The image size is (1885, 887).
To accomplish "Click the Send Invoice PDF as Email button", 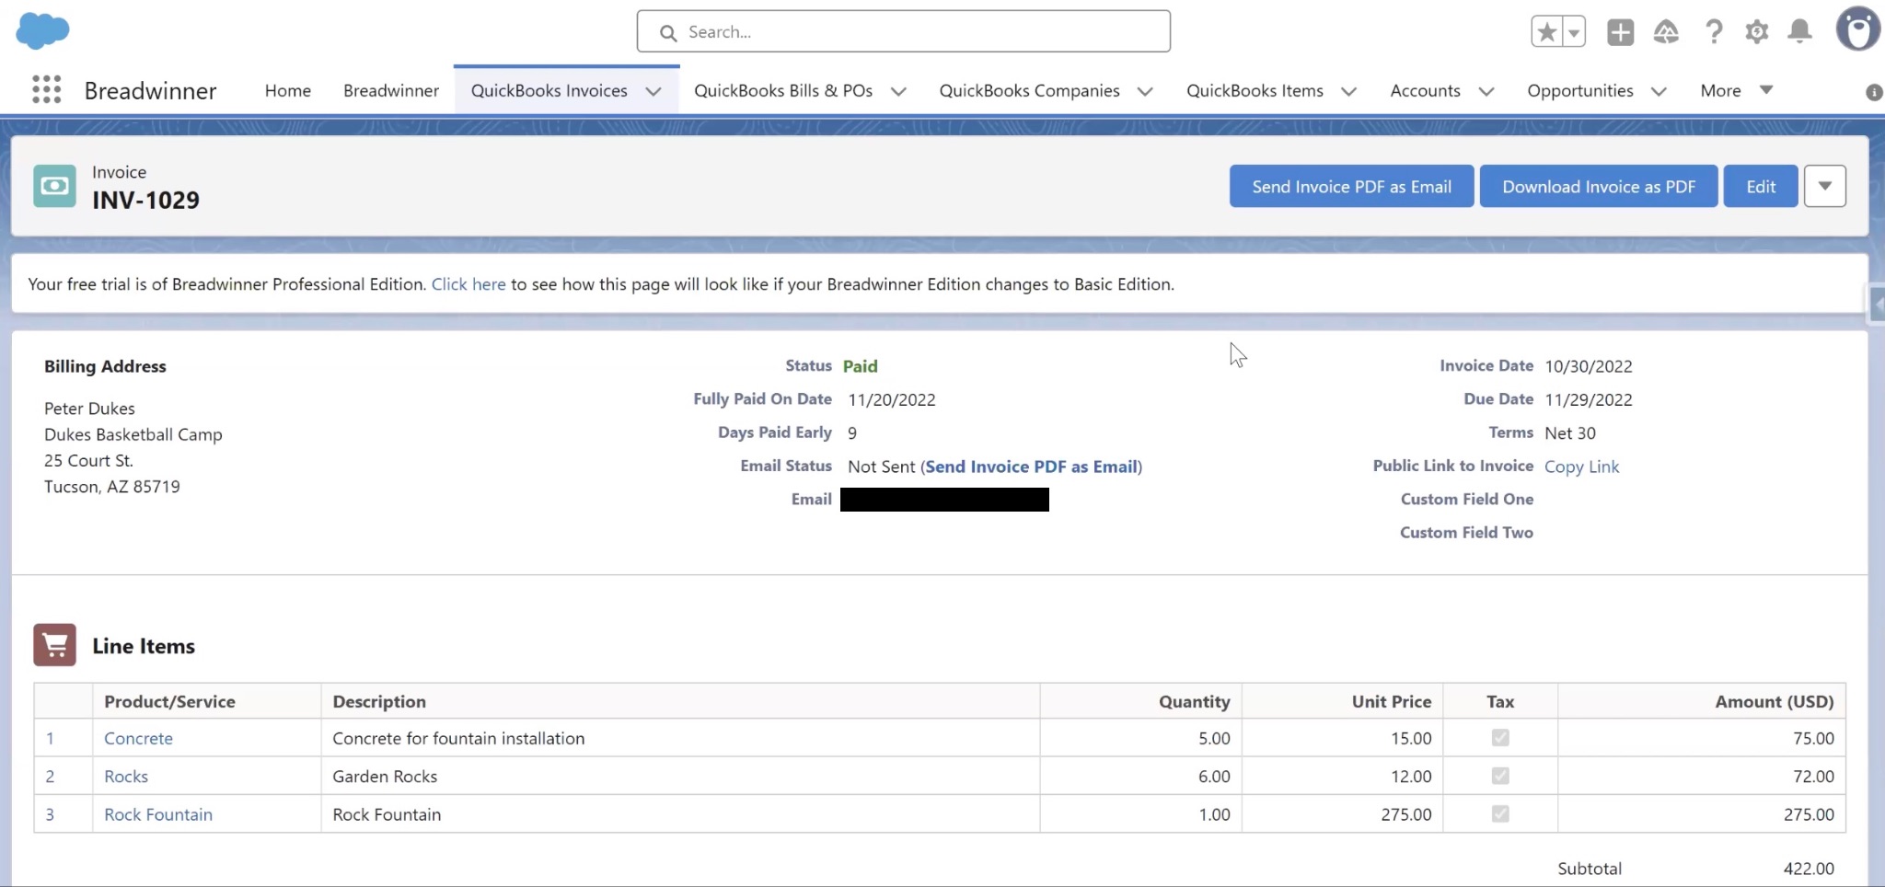I will point(1350,186).
